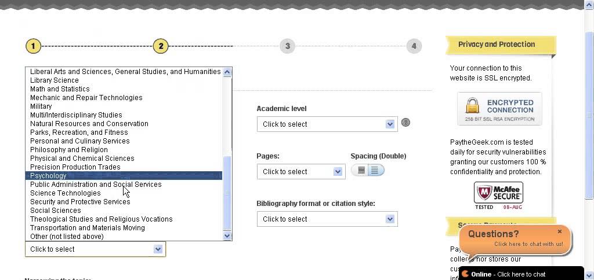Click the Academic level help icon
Viewport: 594px width, 280px height.
click(405, 123)
